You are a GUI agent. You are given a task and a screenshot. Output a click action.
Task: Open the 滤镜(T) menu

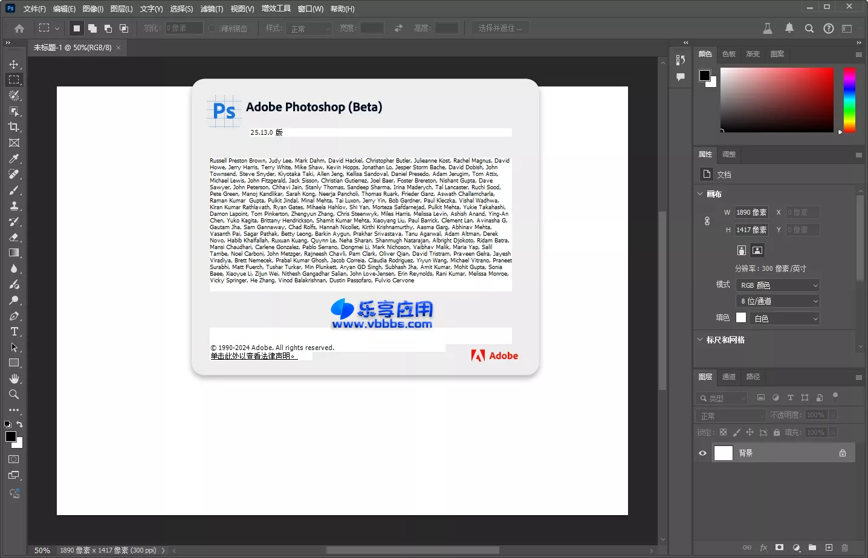(212, 8)
